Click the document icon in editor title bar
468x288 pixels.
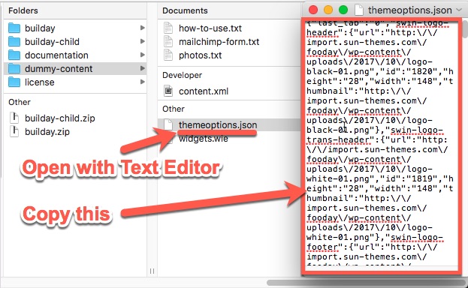pyautogui.click(x=359, y=10)
